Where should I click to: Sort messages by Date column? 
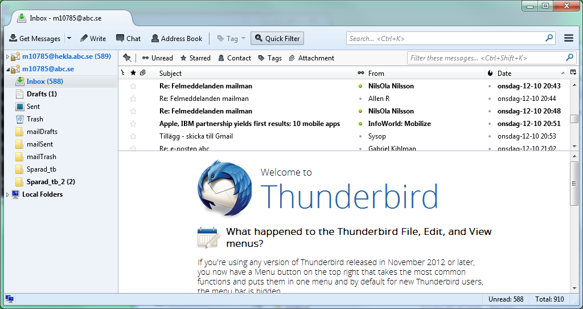click(524, 73)
